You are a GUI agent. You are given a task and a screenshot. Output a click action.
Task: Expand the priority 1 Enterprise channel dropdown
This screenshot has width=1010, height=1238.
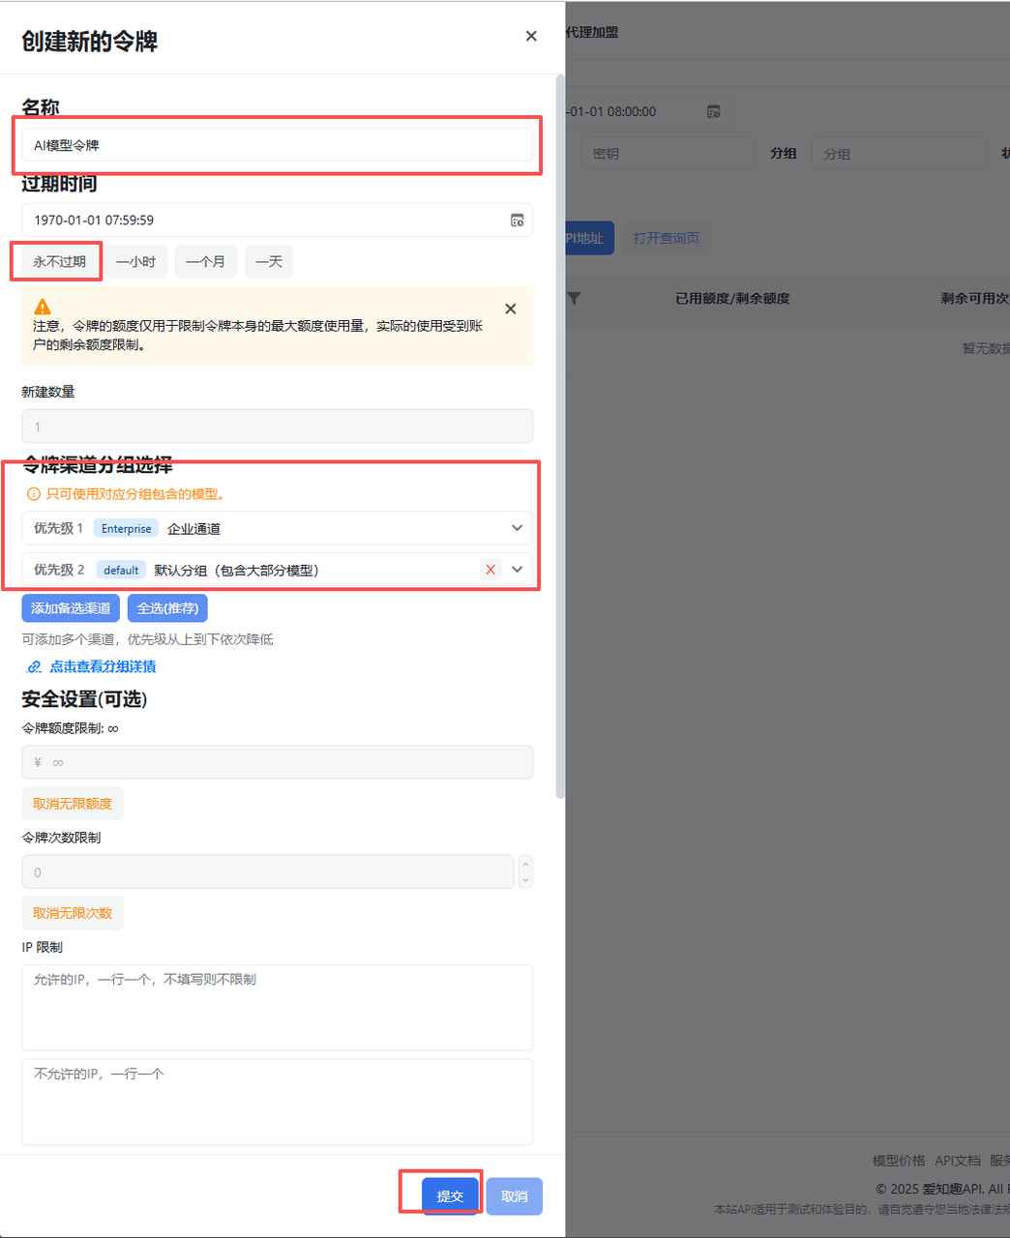tap(517, 528)
